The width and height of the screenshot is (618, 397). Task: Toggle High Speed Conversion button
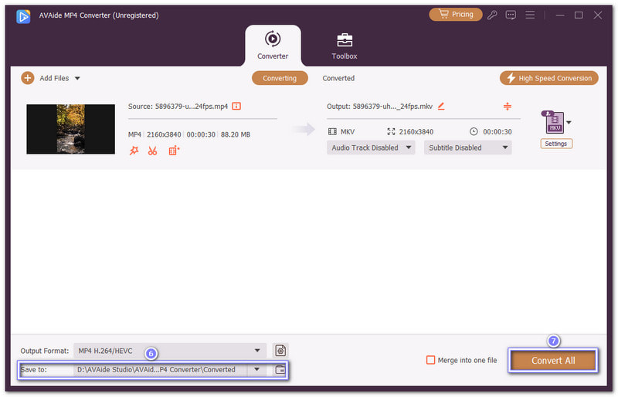pyautogui.click(x=549, y=78)
